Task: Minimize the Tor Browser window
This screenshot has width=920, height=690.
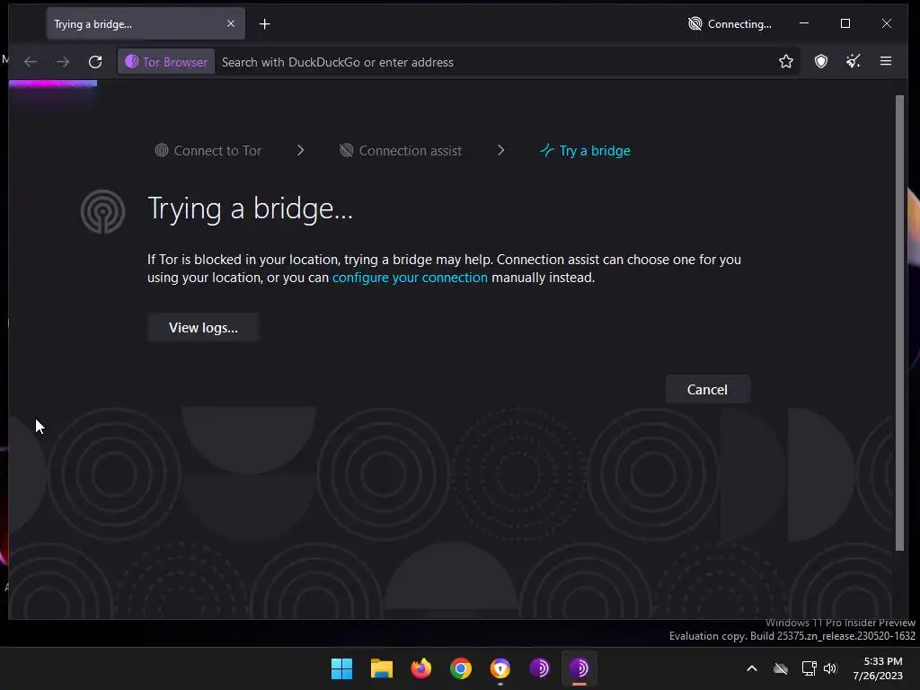Action: pos(804,23)
